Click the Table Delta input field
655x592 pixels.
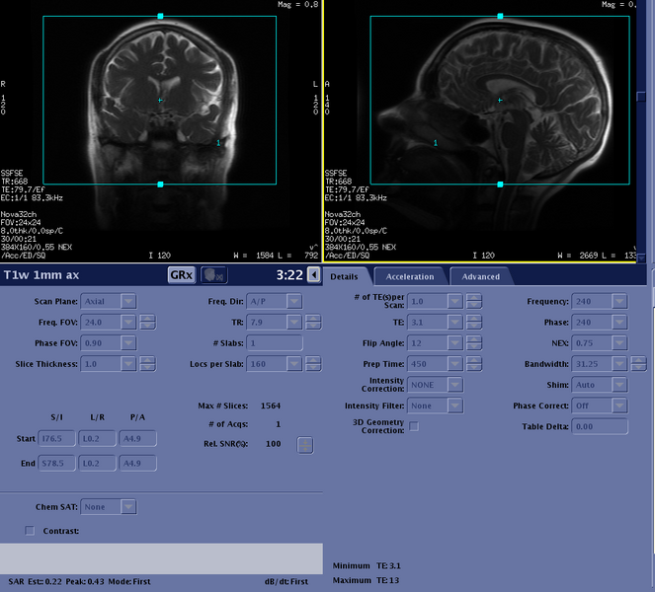point(600,426)
